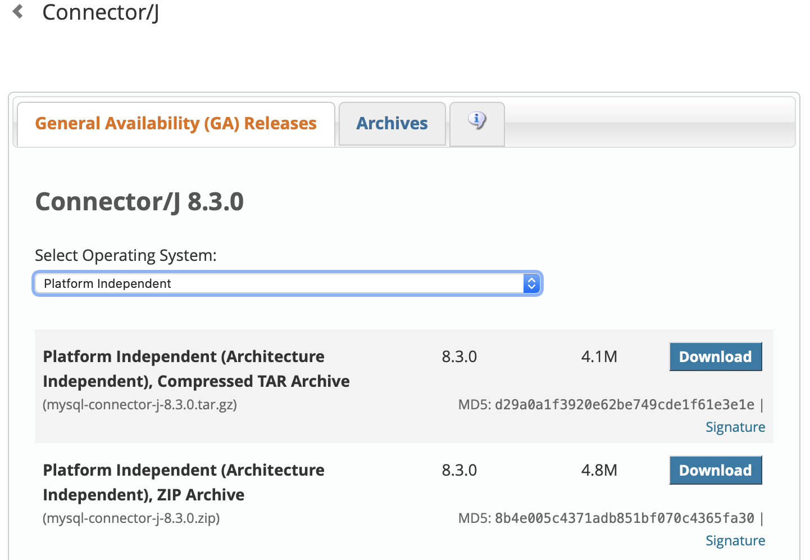Open the info bubble icon tab

coord(477,121)
